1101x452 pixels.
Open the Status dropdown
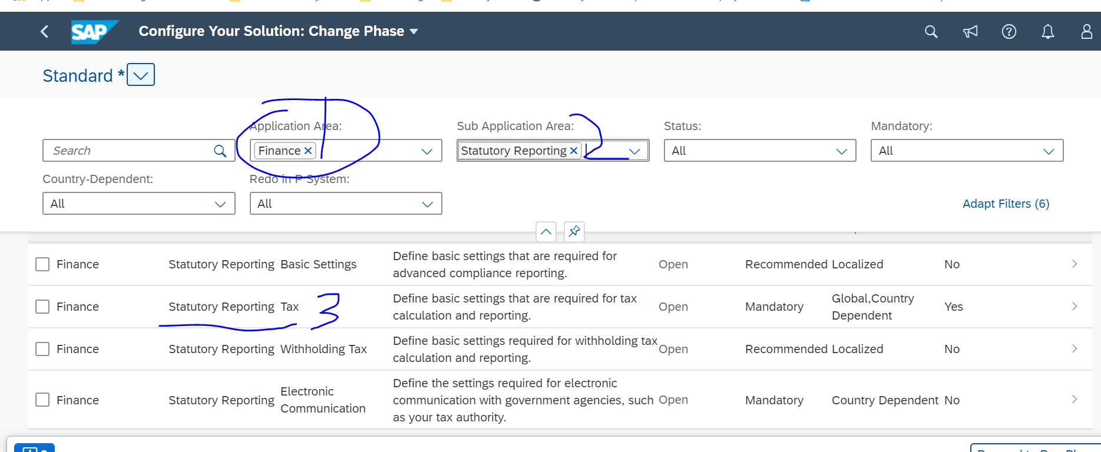pos(842,151)
